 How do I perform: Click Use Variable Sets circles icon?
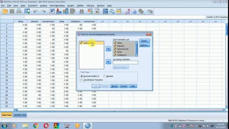(x=134, y=11)
